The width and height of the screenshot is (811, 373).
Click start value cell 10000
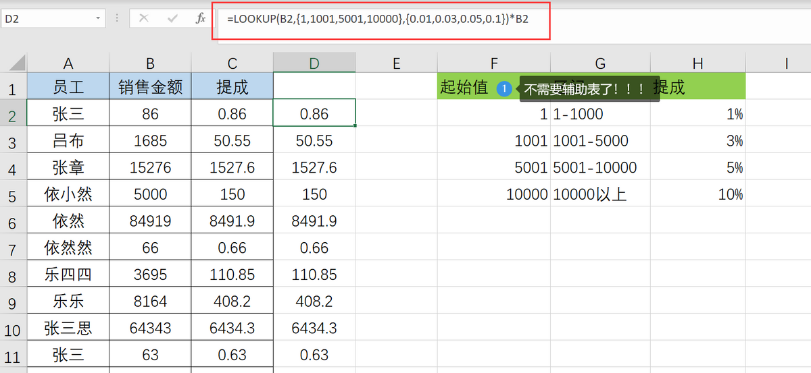(494, 194)
